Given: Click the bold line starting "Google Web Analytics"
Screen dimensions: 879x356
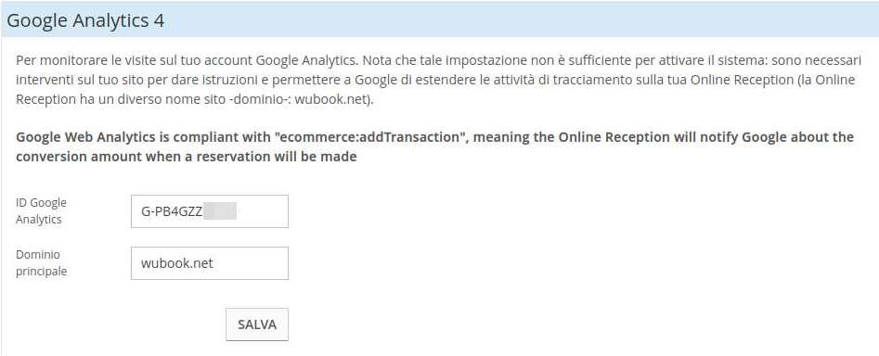Looking at the screenshot, I should [x=435, y=137].
